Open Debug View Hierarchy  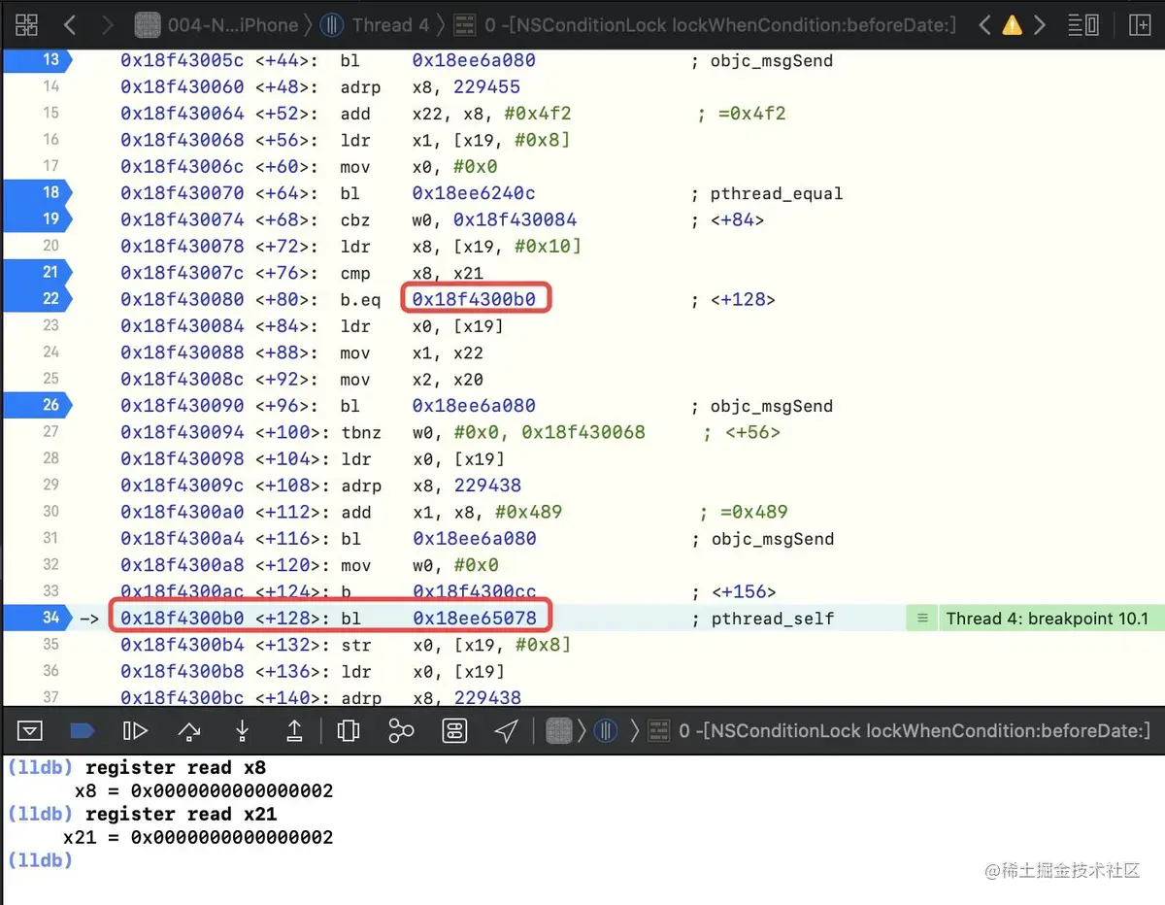point(348,730)
